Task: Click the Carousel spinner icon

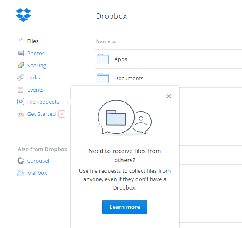Action: (20, 161)
